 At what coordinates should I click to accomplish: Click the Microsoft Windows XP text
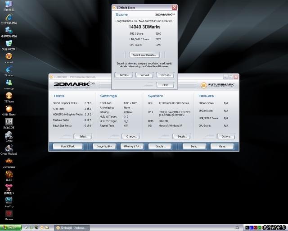170,125
